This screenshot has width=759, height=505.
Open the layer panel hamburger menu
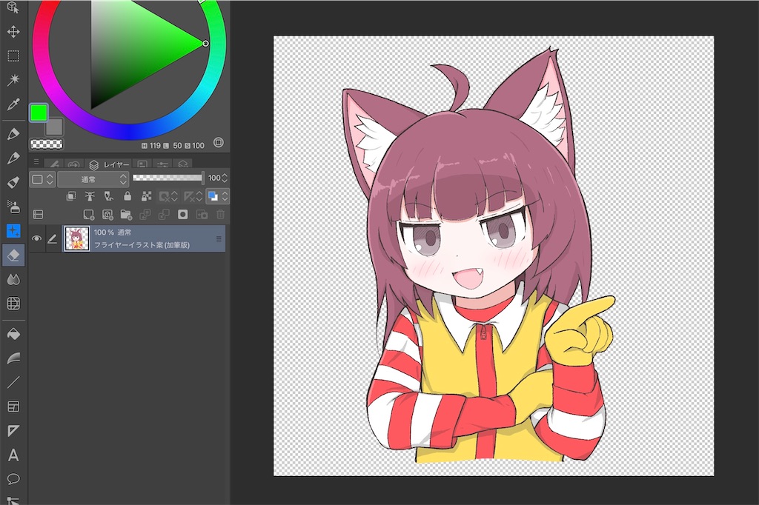[36, 161]
